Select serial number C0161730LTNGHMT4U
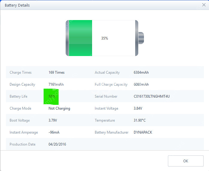209x171 pixels. pyautogui.click(x=152, y=96)
